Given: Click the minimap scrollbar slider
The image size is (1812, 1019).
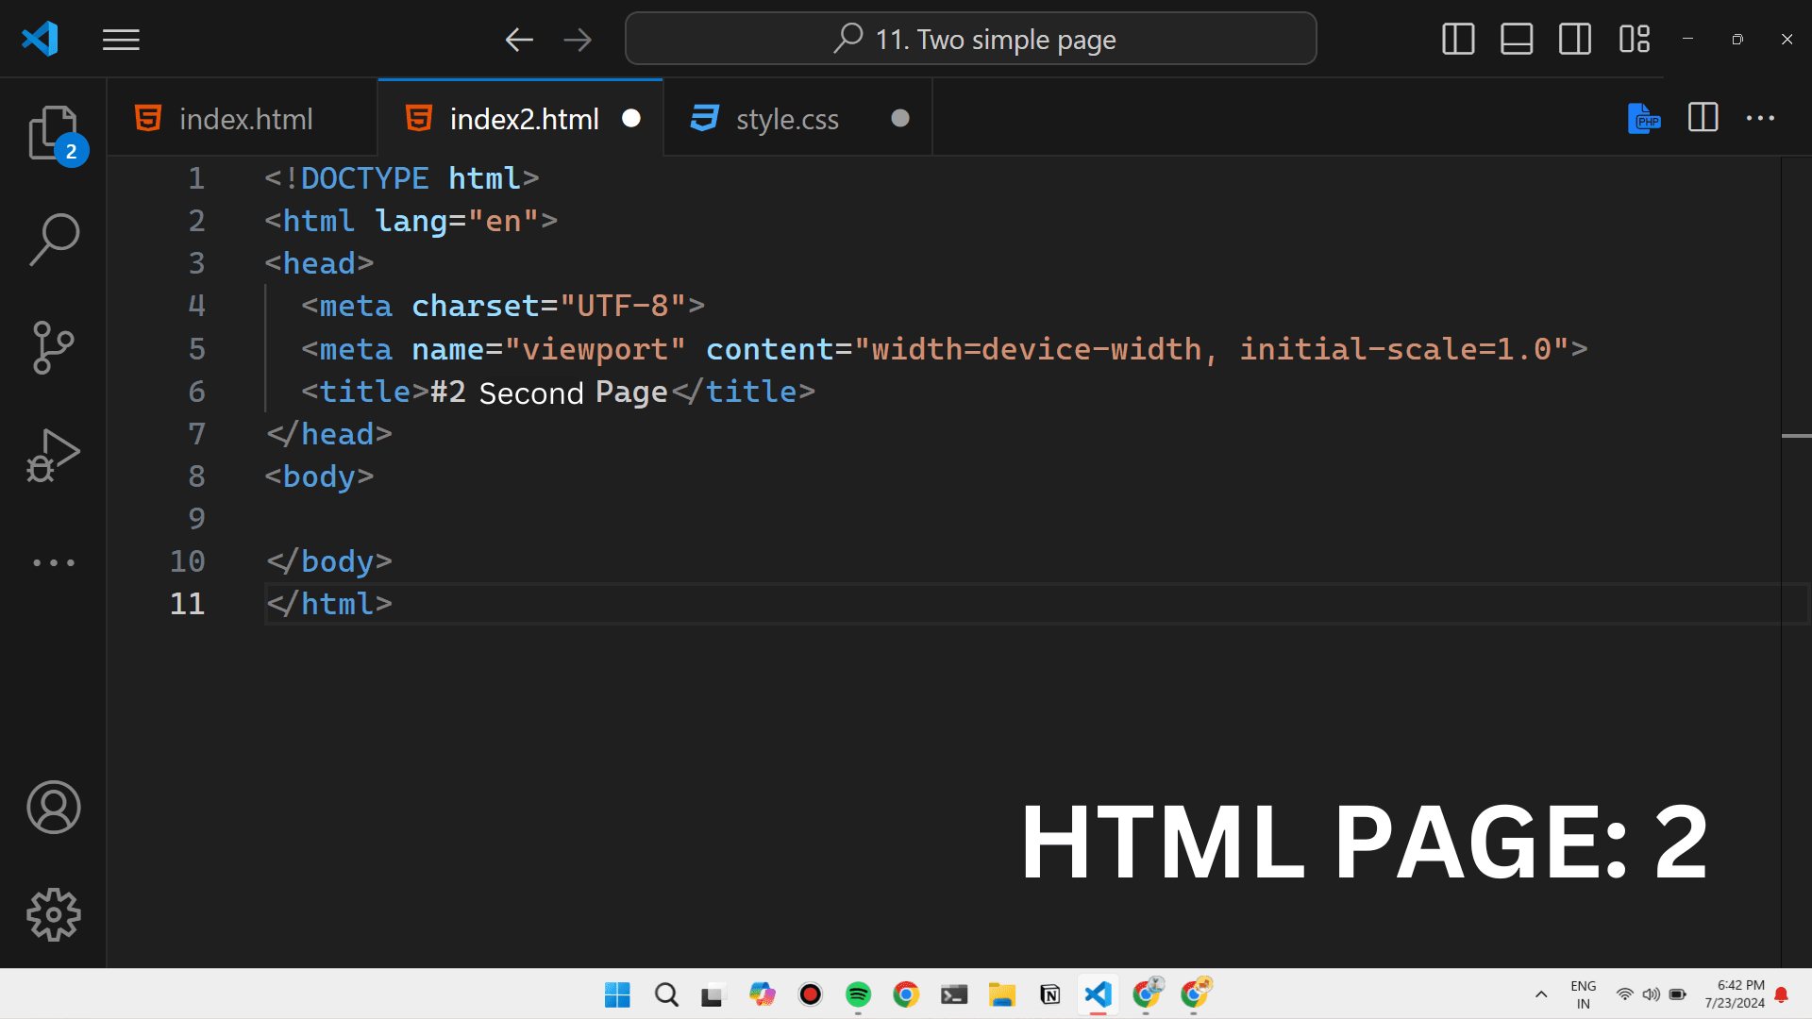Looking at the screenshot, I should (x=1796, y=436).
